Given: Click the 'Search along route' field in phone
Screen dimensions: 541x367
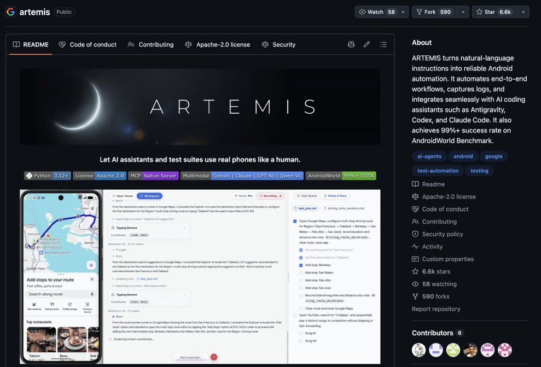Looking at the screenshot, I should click(x=61, y=294).
